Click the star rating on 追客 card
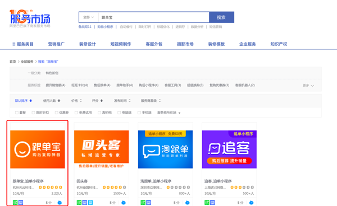Image resolution: width=337 pixels, height=206 pixels. (x=242, y=188)
